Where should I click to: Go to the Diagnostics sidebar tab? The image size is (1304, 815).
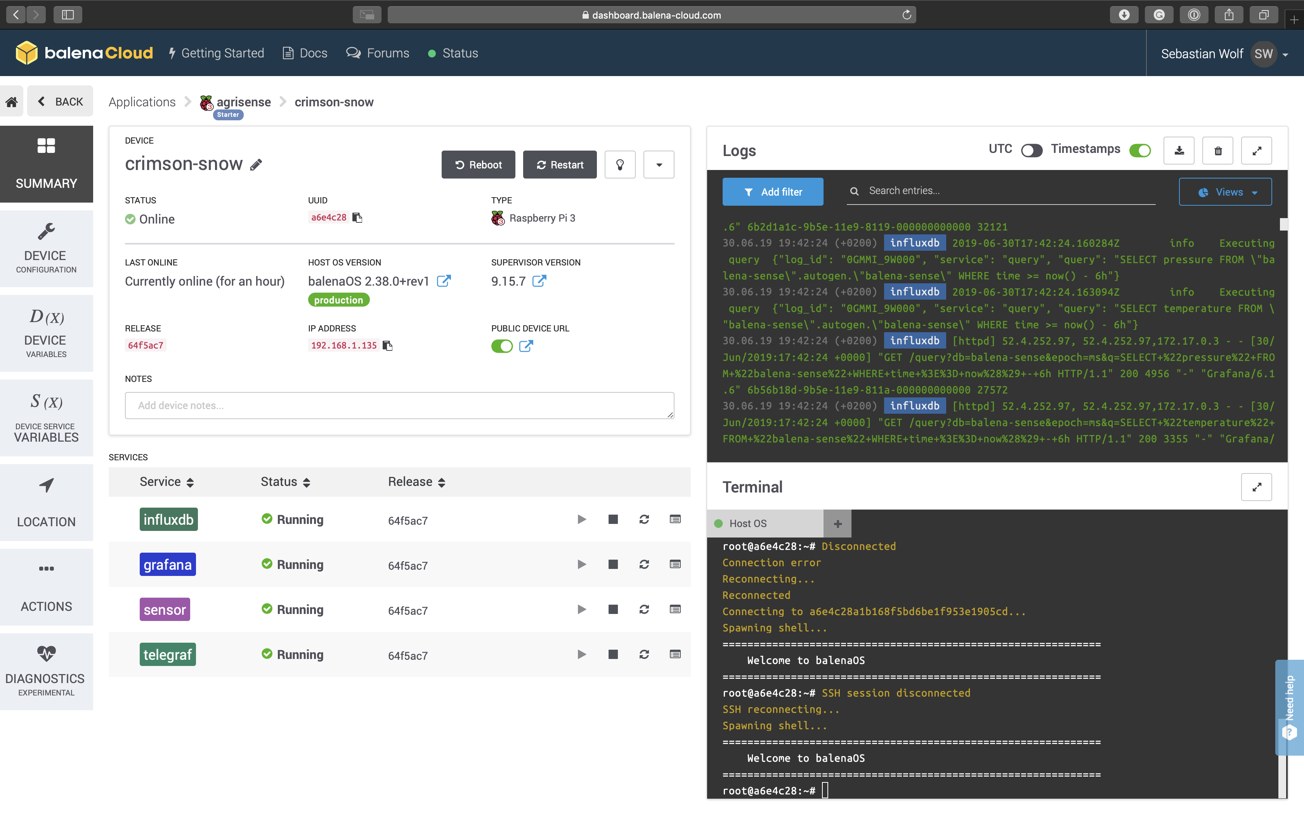(x=46, y=671)
